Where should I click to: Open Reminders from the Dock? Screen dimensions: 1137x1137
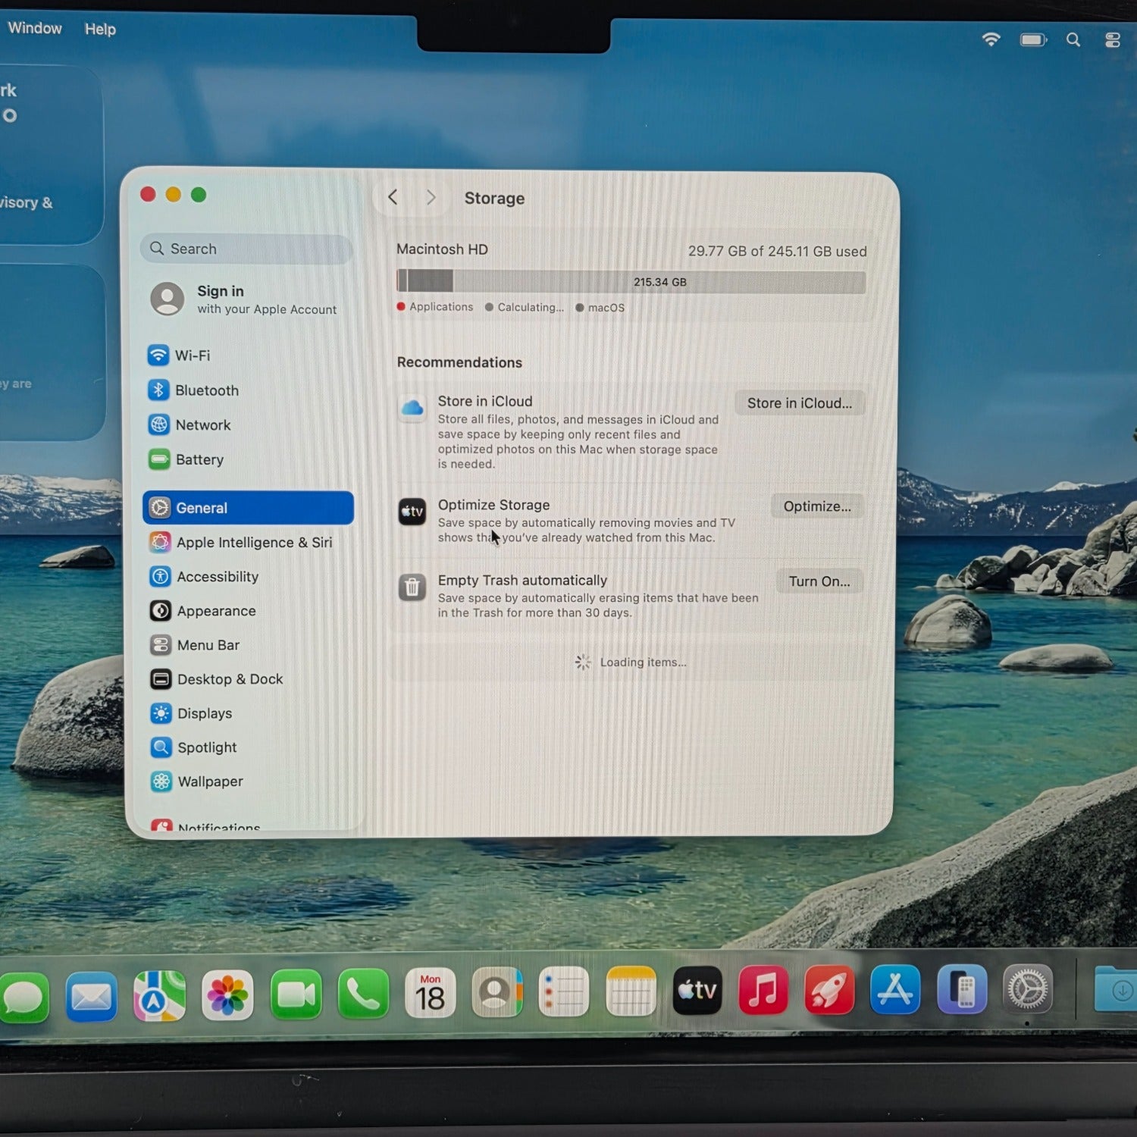coord(563,991)
